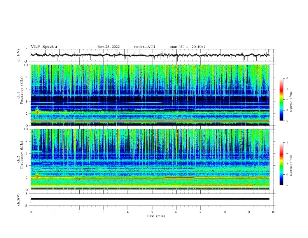
Task: Click the red burst near 2 kHz in ch.1 spectrogram
Action: (x=37, y=112)
